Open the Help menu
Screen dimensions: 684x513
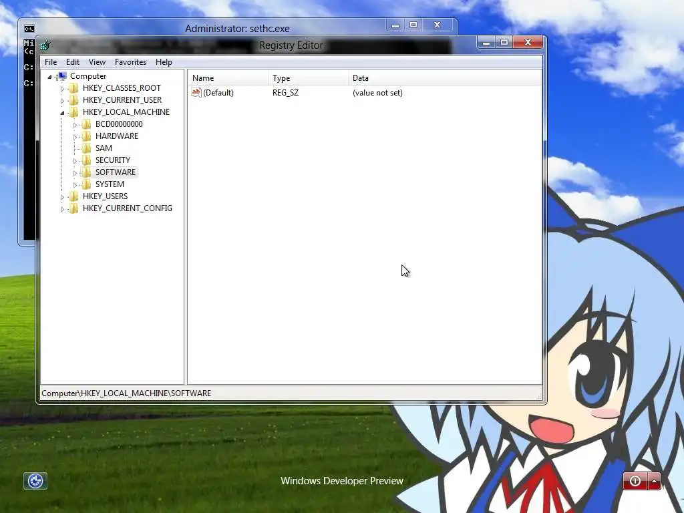[164, 62]
